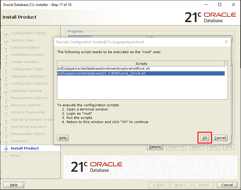Select Create Inventory step
The height and width of the screenshot is (190, 241).
coord(25,62)
